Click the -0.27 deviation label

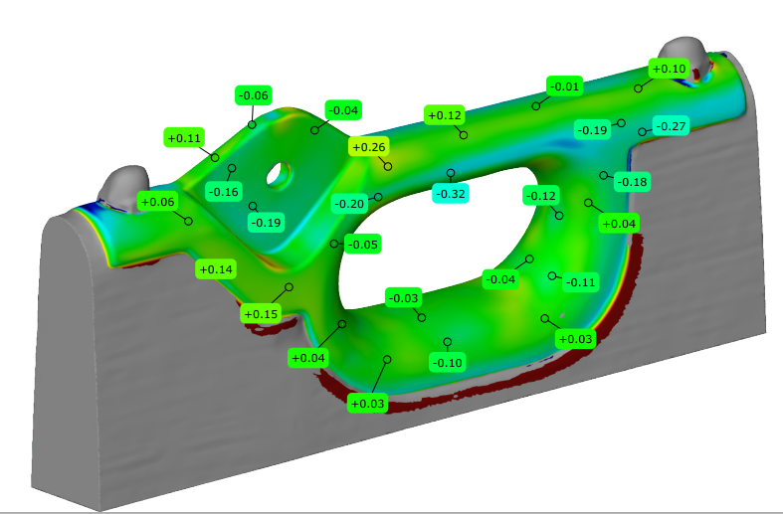pos(671,125)
